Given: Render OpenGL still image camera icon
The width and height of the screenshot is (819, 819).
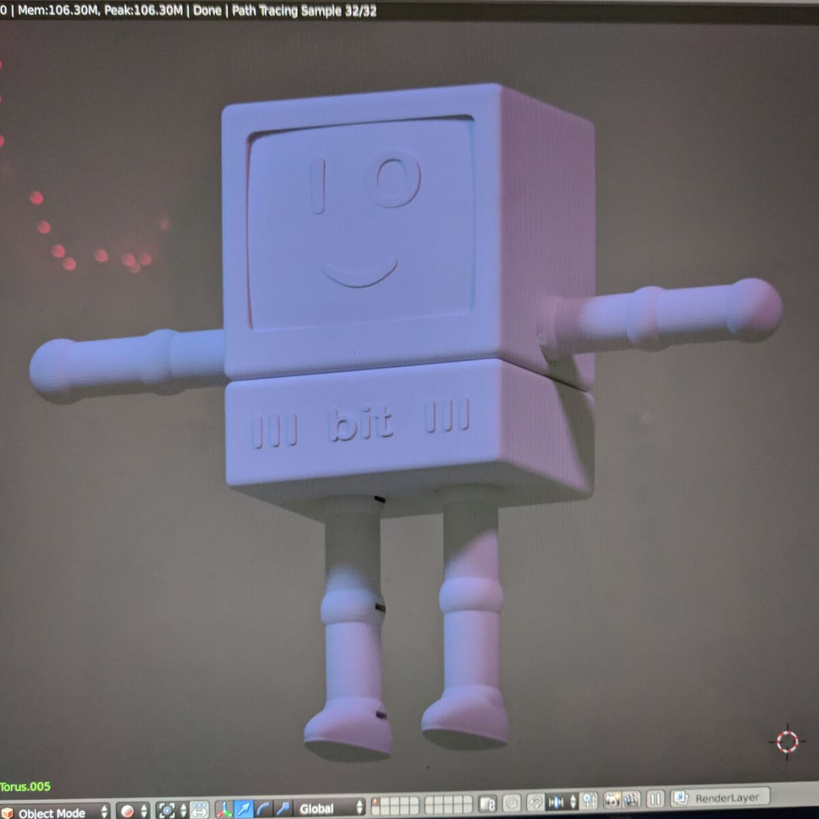Looking at the screenshot, I should click(612, 800).
